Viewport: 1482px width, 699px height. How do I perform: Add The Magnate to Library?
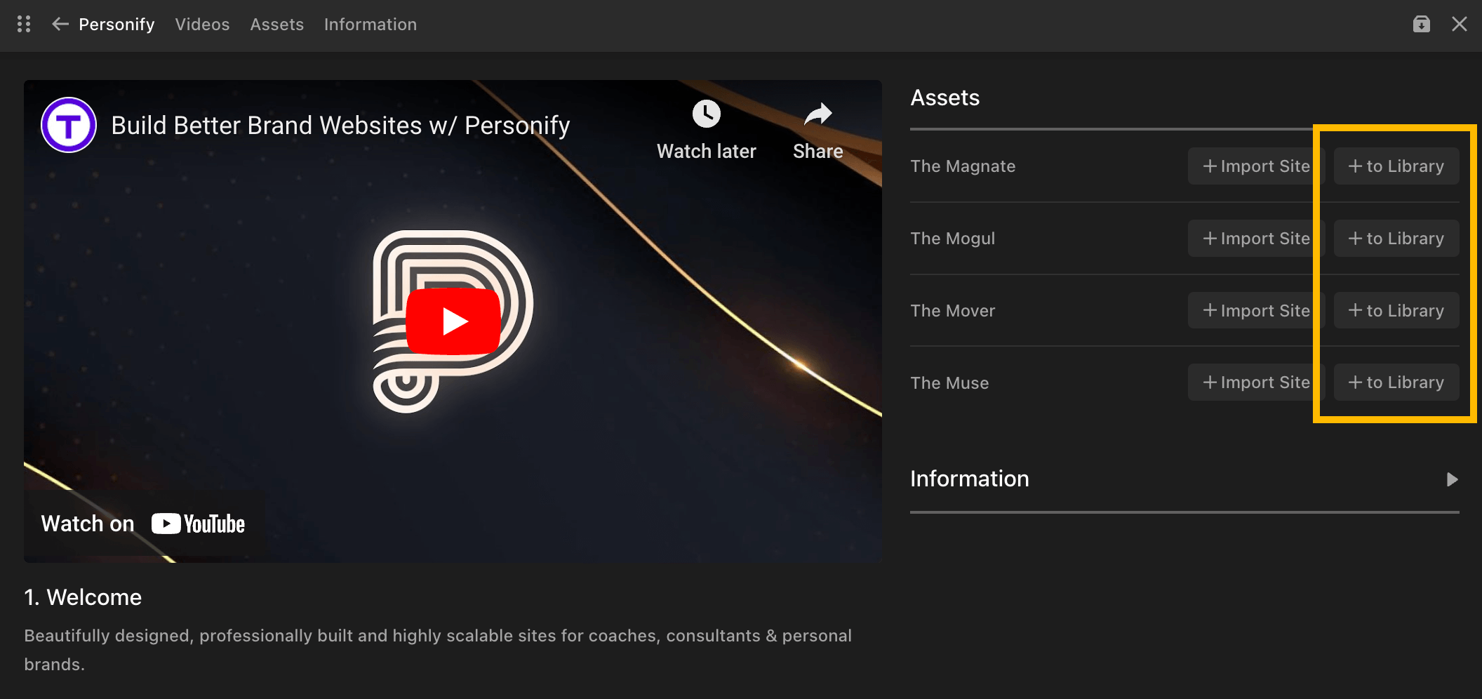coord(1396,166)
